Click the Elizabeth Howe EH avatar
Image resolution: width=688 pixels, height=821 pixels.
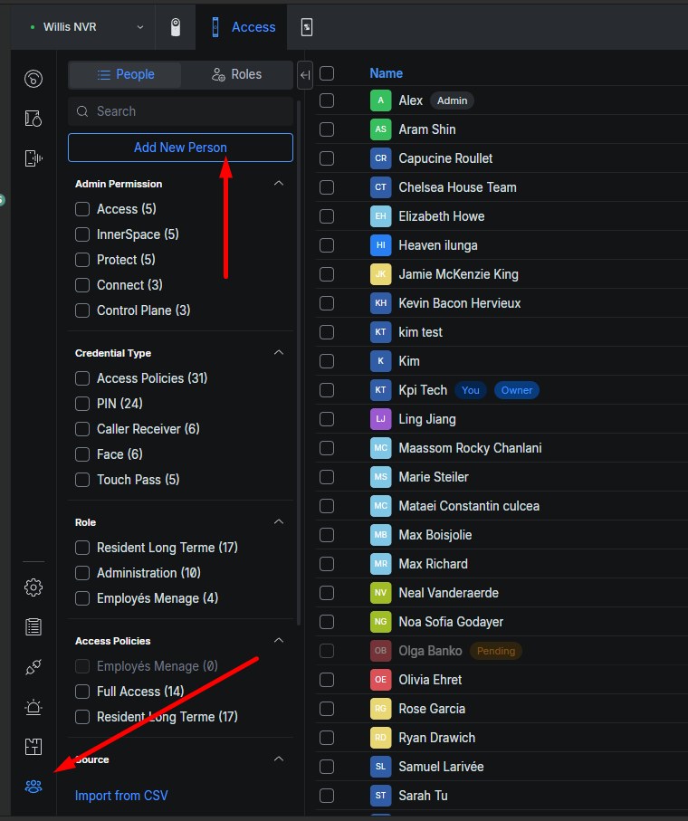point(380,216)
